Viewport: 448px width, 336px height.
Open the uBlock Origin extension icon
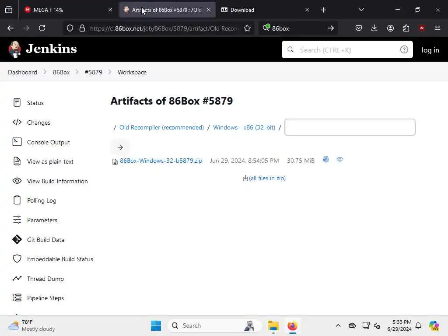point(422,28)
